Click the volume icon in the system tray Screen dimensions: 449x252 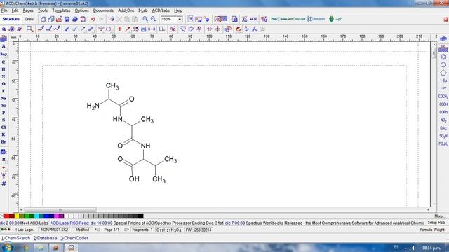[413, 248]
